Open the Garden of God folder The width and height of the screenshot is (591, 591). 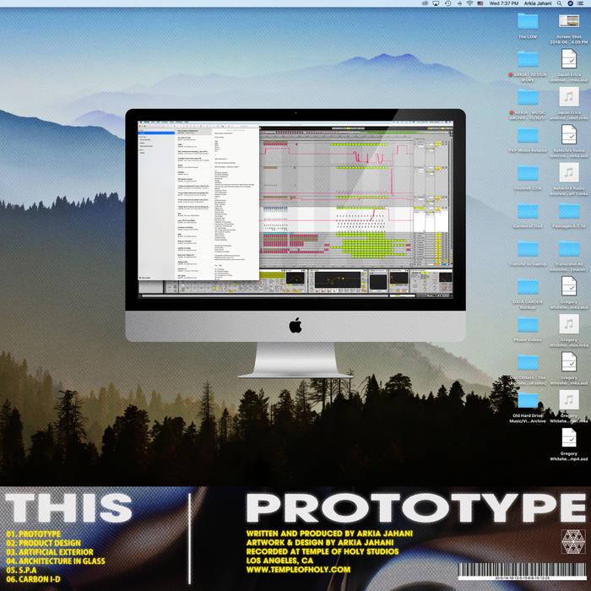tap(528, 211)
